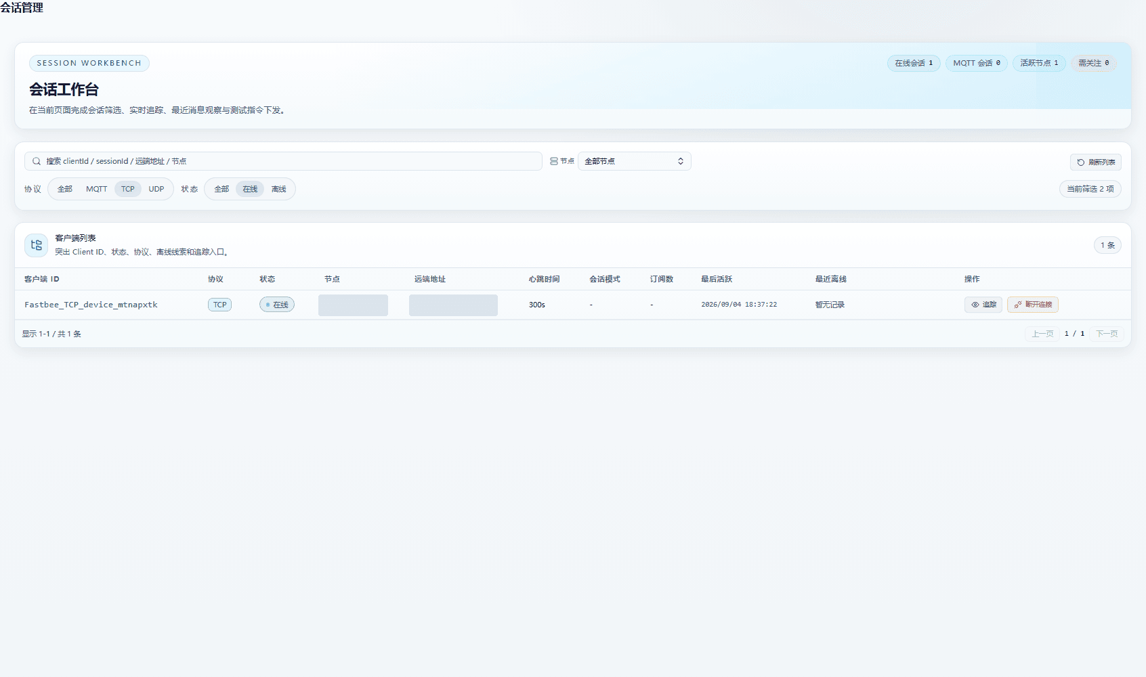Click the 2026/09/04 18:37:22 timestamp
The image size is (1146, 677).
click(739, 305)
